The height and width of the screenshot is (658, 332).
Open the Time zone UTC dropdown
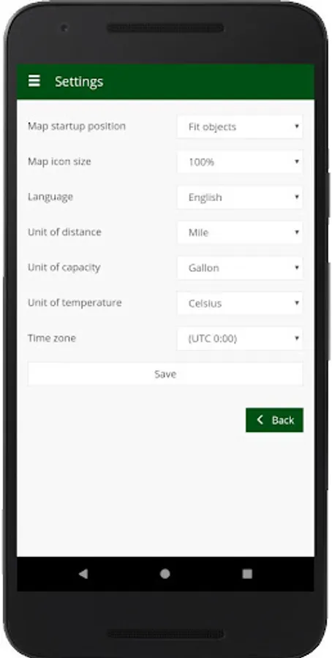pyautogui.click(x=240, y=339)
